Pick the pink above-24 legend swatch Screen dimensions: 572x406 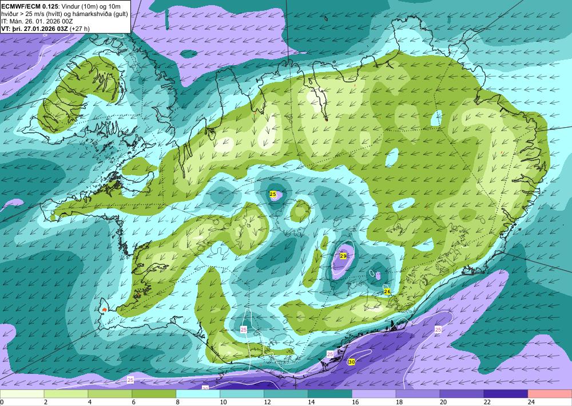tap(550, 394)
